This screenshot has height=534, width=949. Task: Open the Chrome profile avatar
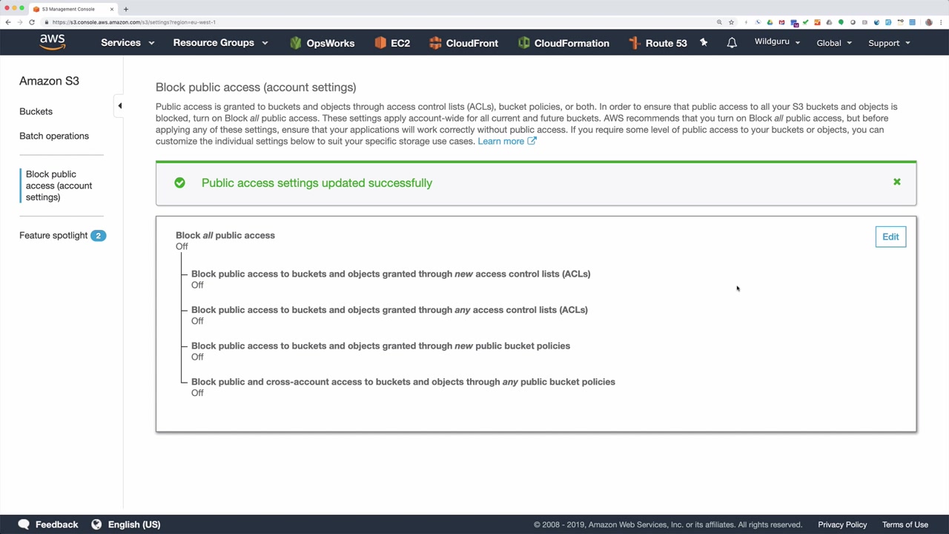coord(929,22)
